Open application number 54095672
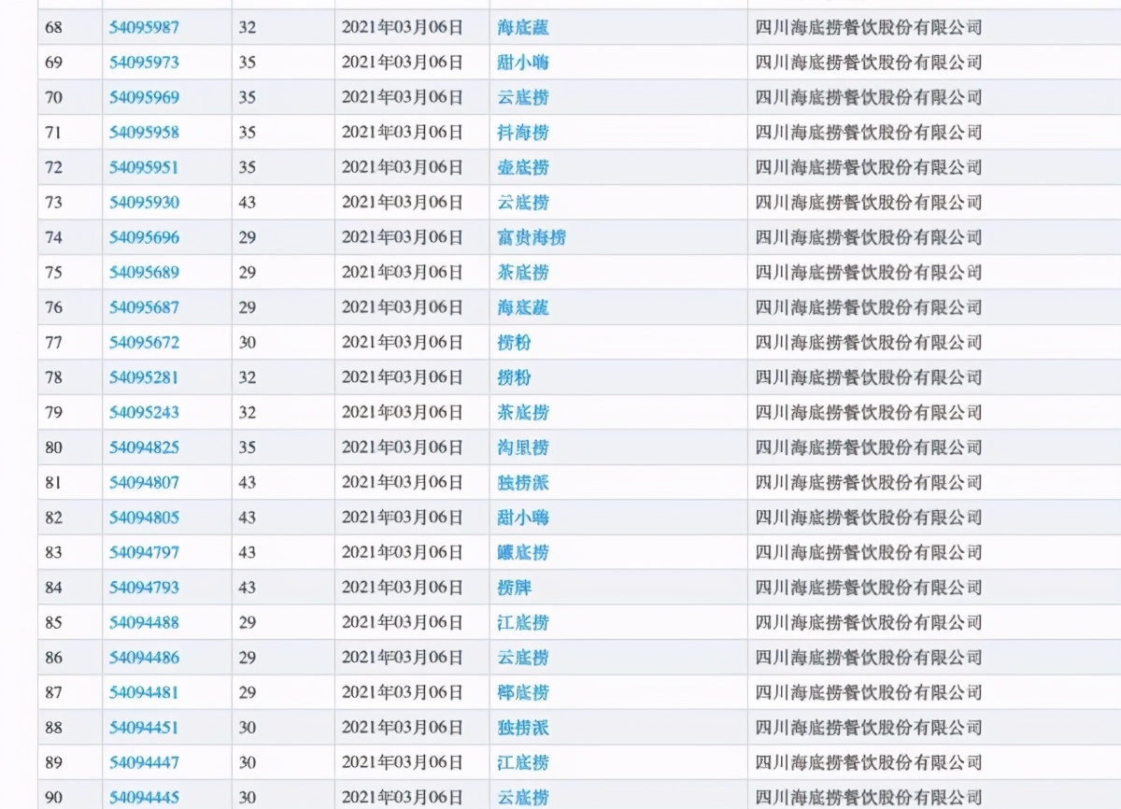The width and height of the screenshot is (1121, 809). pyautogui.click(x=144, y=343)
